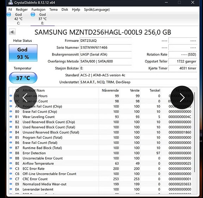Click status dot for CRC Error Count
This screenshot has height=198, width=203.
tap(11, 179)
